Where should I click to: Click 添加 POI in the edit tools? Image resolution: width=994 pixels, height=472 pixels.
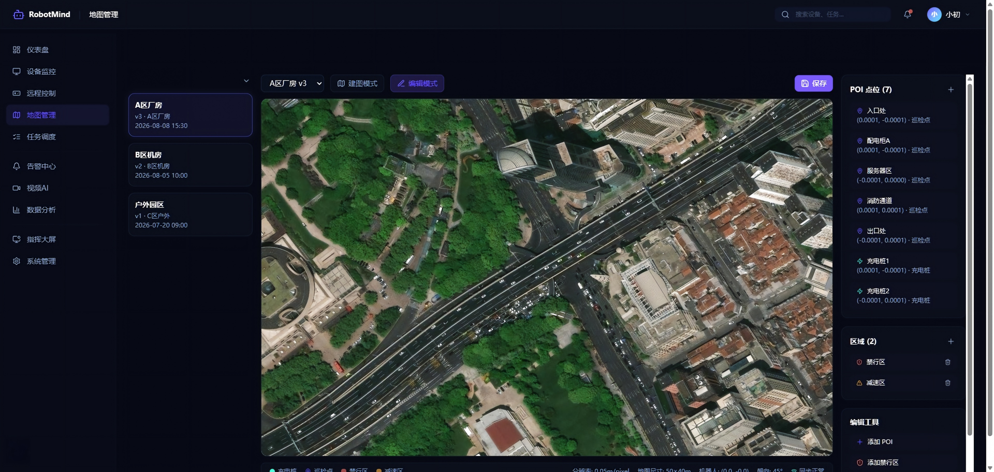coord(903,442)
